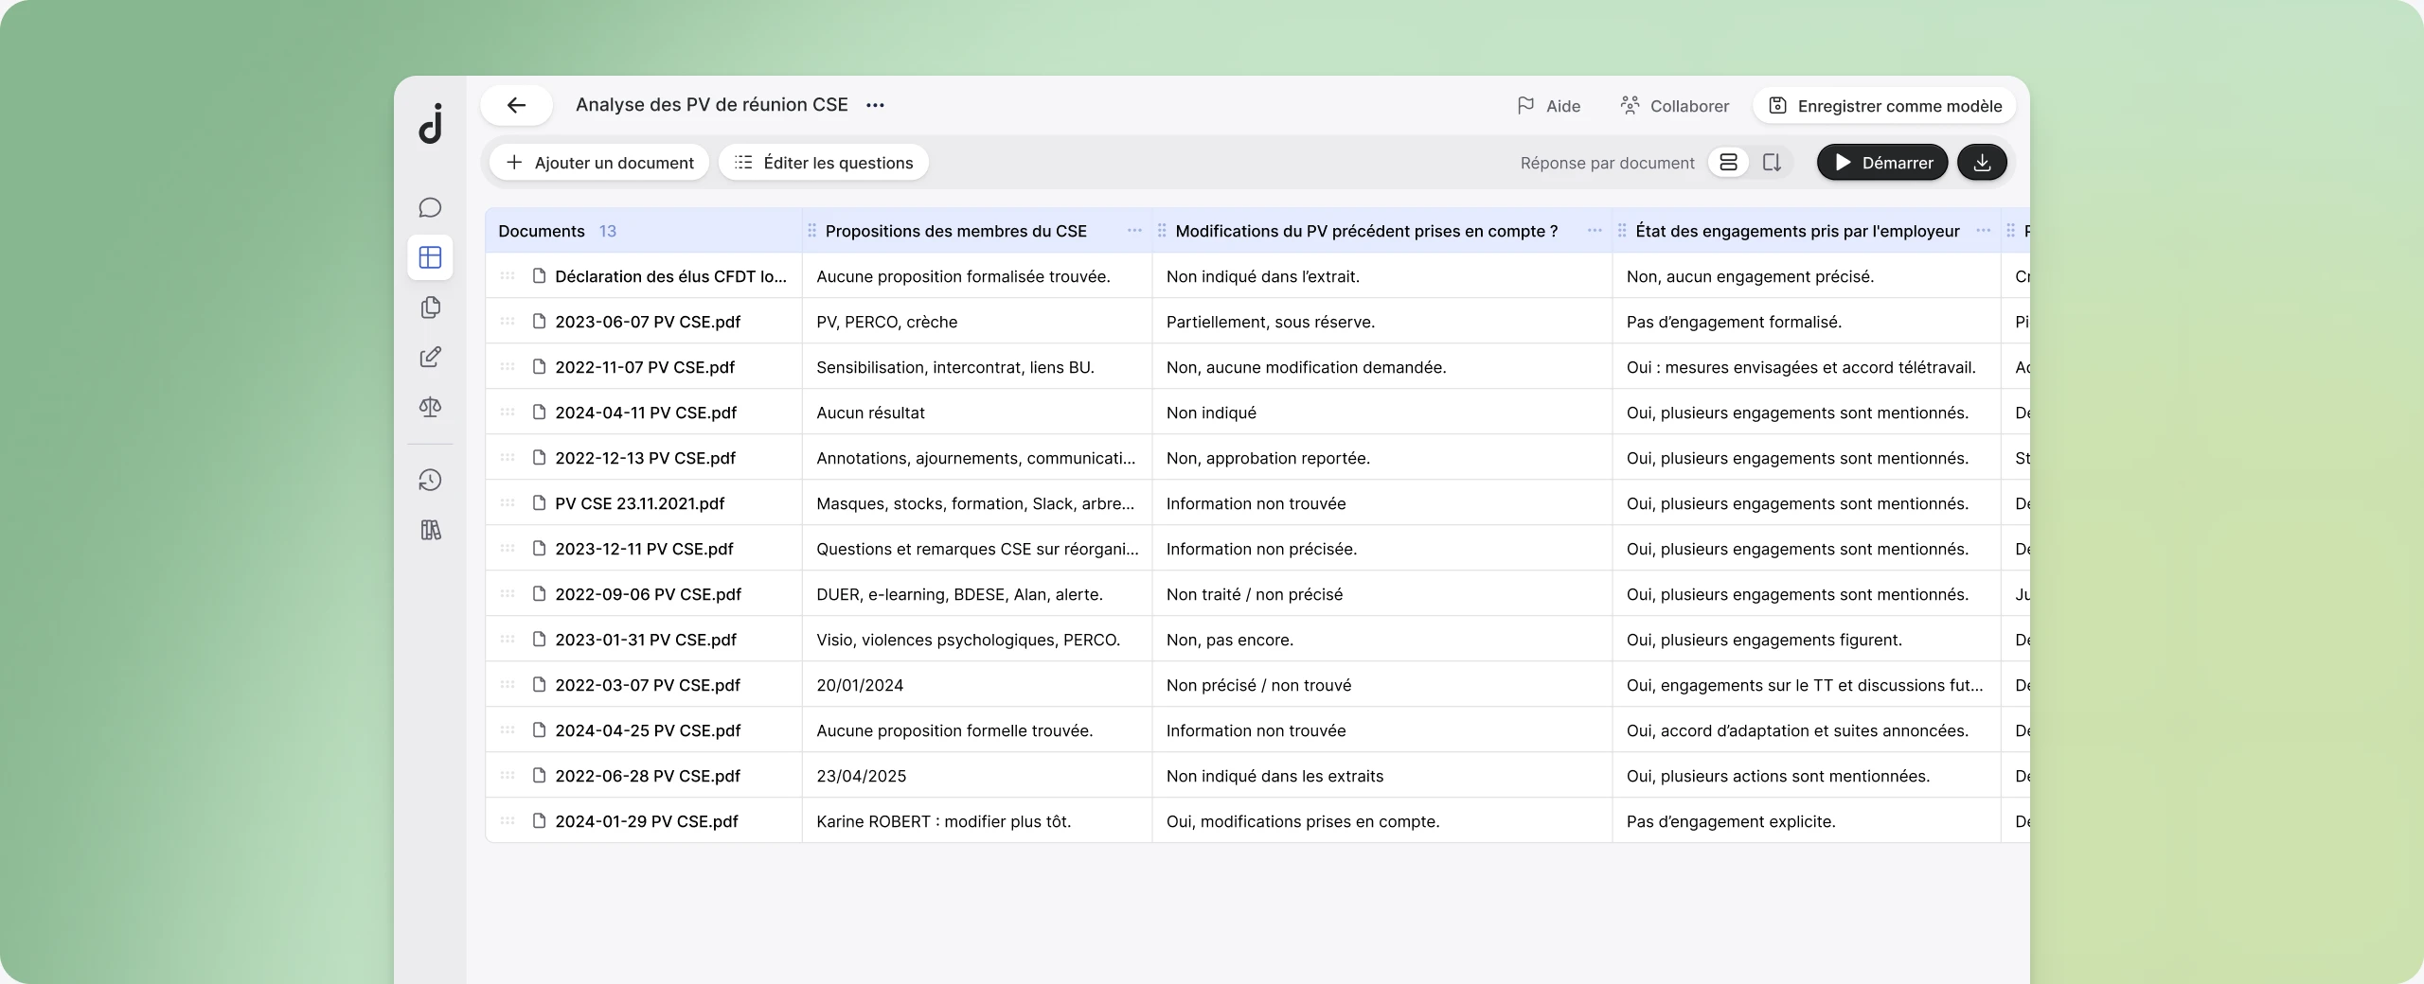The width and height of the screenshot is (2424, 984).
Task: Select cell 'Non traité / non précisé'
Action: coord(1382,594)
